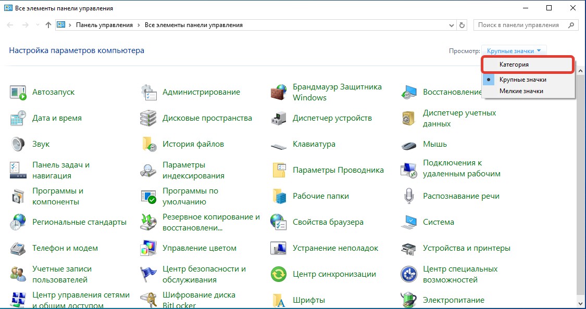Open the Автозапуск icon
Screen dimensions: 586x309
tap(18, 92)
